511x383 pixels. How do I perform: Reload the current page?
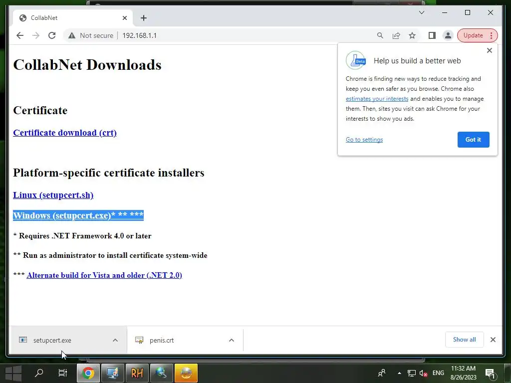(52, 35)
